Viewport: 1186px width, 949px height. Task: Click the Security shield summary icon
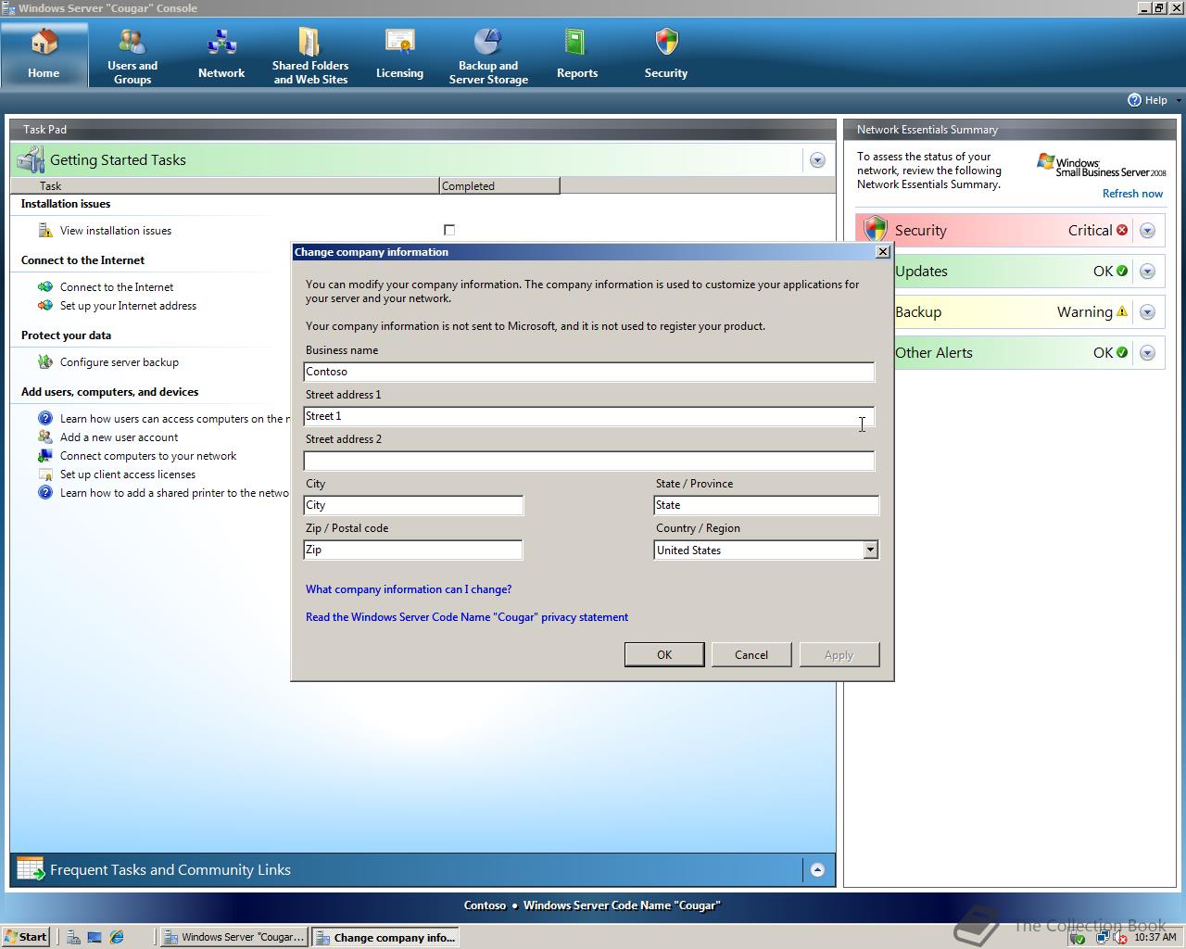point(875,230)
